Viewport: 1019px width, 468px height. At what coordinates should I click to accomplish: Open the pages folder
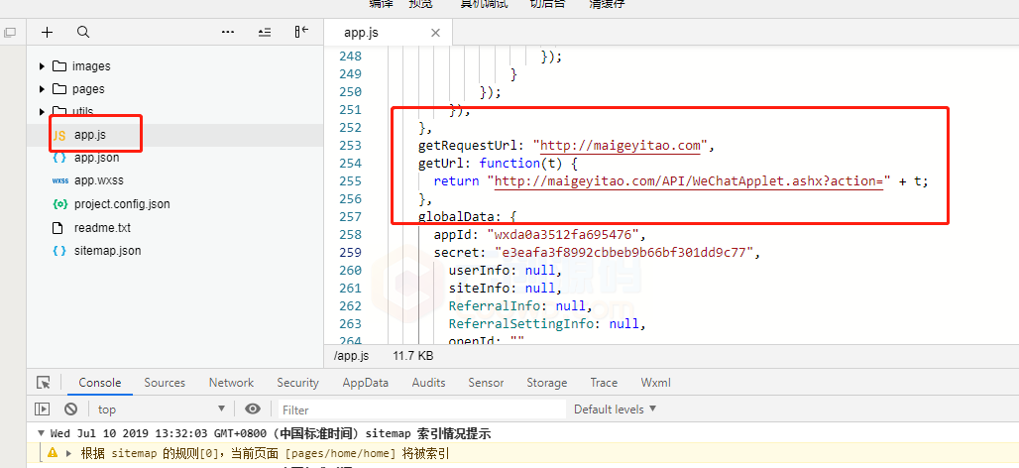tap(88, 89)
